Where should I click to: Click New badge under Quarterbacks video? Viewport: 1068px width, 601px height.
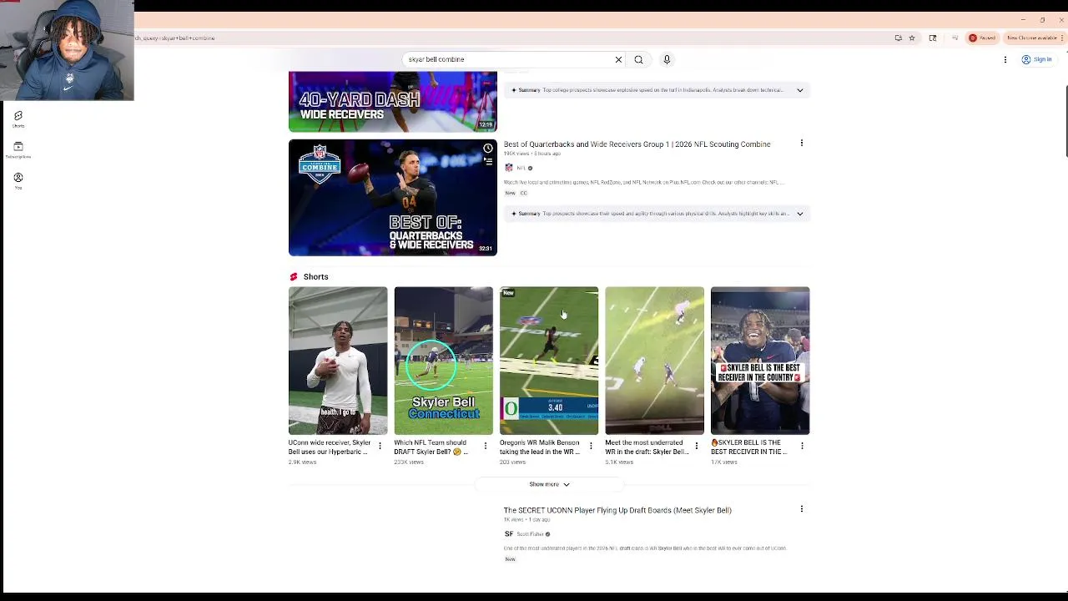pyautogui.click(x=510, y=193)
